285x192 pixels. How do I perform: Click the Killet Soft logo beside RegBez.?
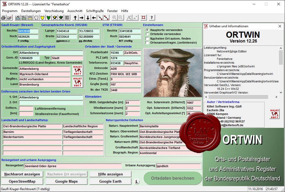pos(78,82)
